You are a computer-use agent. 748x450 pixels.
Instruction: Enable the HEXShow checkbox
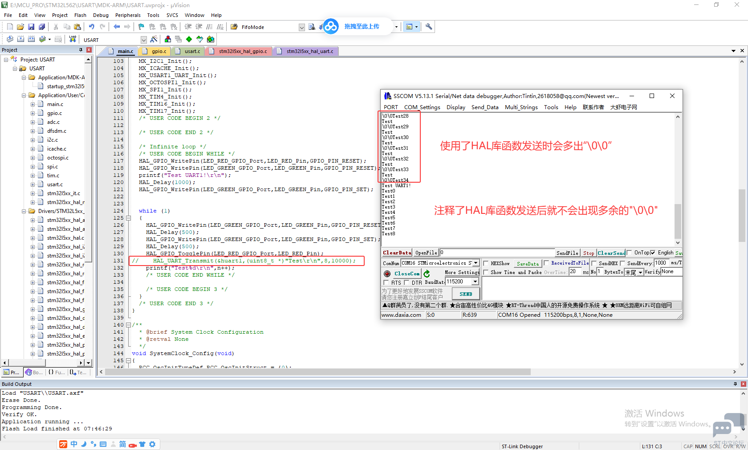[486, 263]
